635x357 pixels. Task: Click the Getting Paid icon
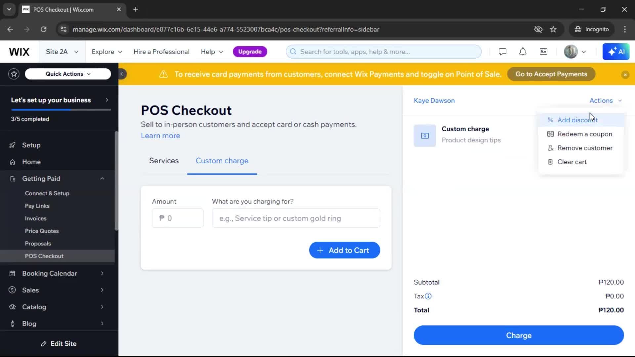13,179
